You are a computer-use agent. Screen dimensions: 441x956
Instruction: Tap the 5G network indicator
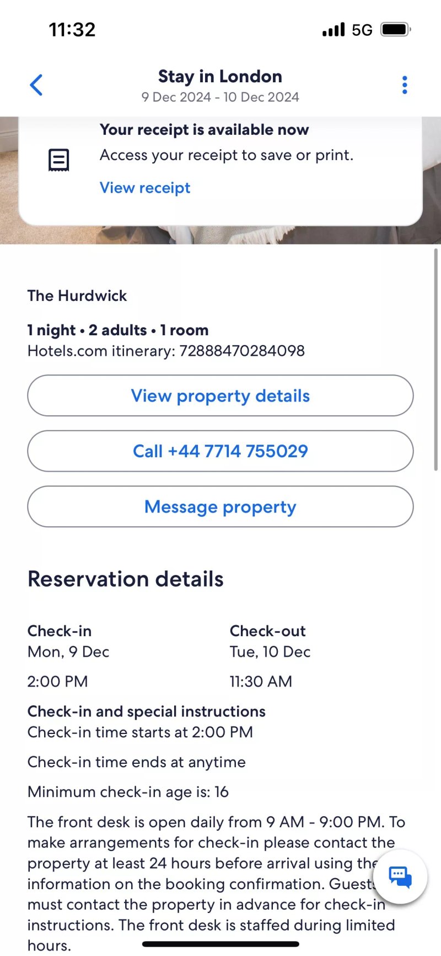point(362,30)
